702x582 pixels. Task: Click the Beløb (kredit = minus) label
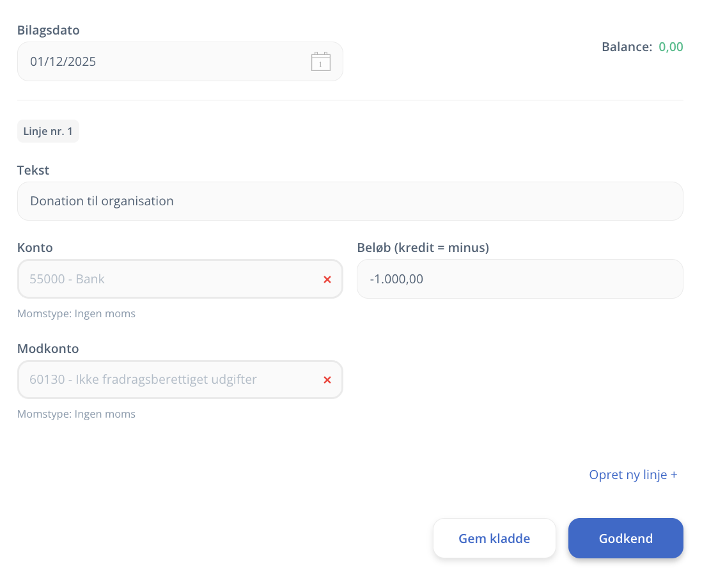[423, 248]
